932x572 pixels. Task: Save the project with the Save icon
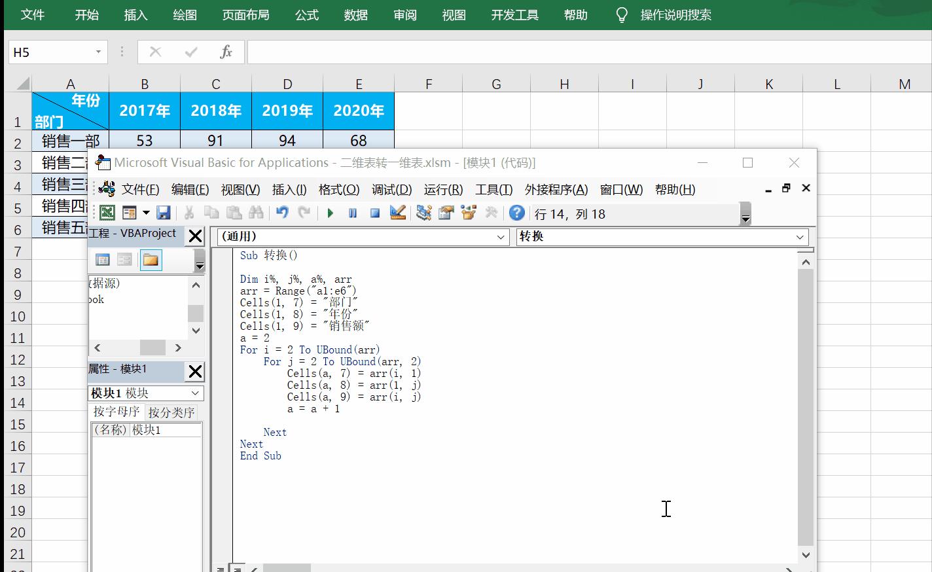(164, 213)
